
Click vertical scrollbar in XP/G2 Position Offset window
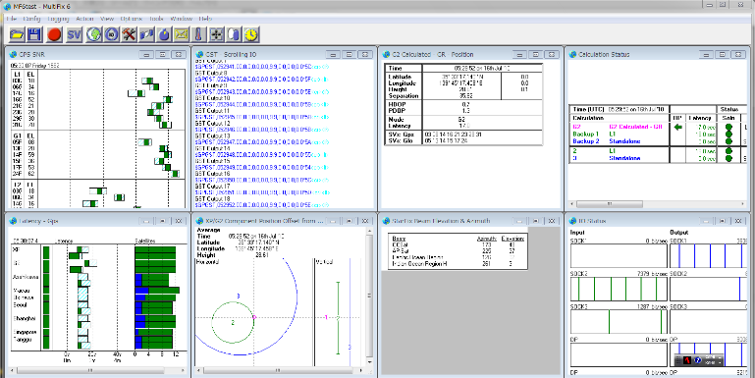369,297
